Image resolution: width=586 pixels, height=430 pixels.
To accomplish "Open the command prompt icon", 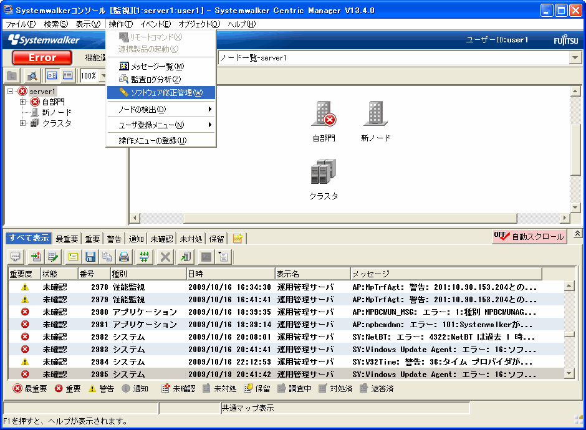I will (205, 256).
